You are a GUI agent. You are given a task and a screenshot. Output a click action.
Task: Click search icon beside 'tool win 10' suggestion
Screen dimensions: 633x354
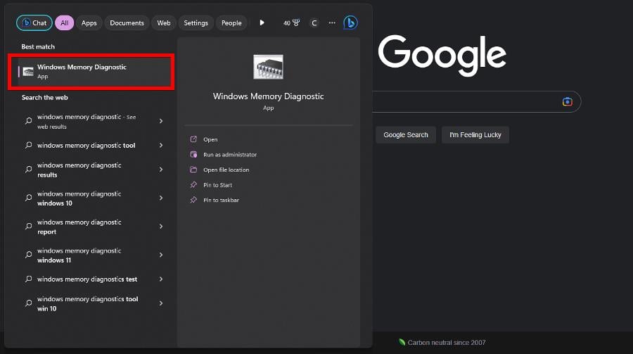(x=28, y=303)
